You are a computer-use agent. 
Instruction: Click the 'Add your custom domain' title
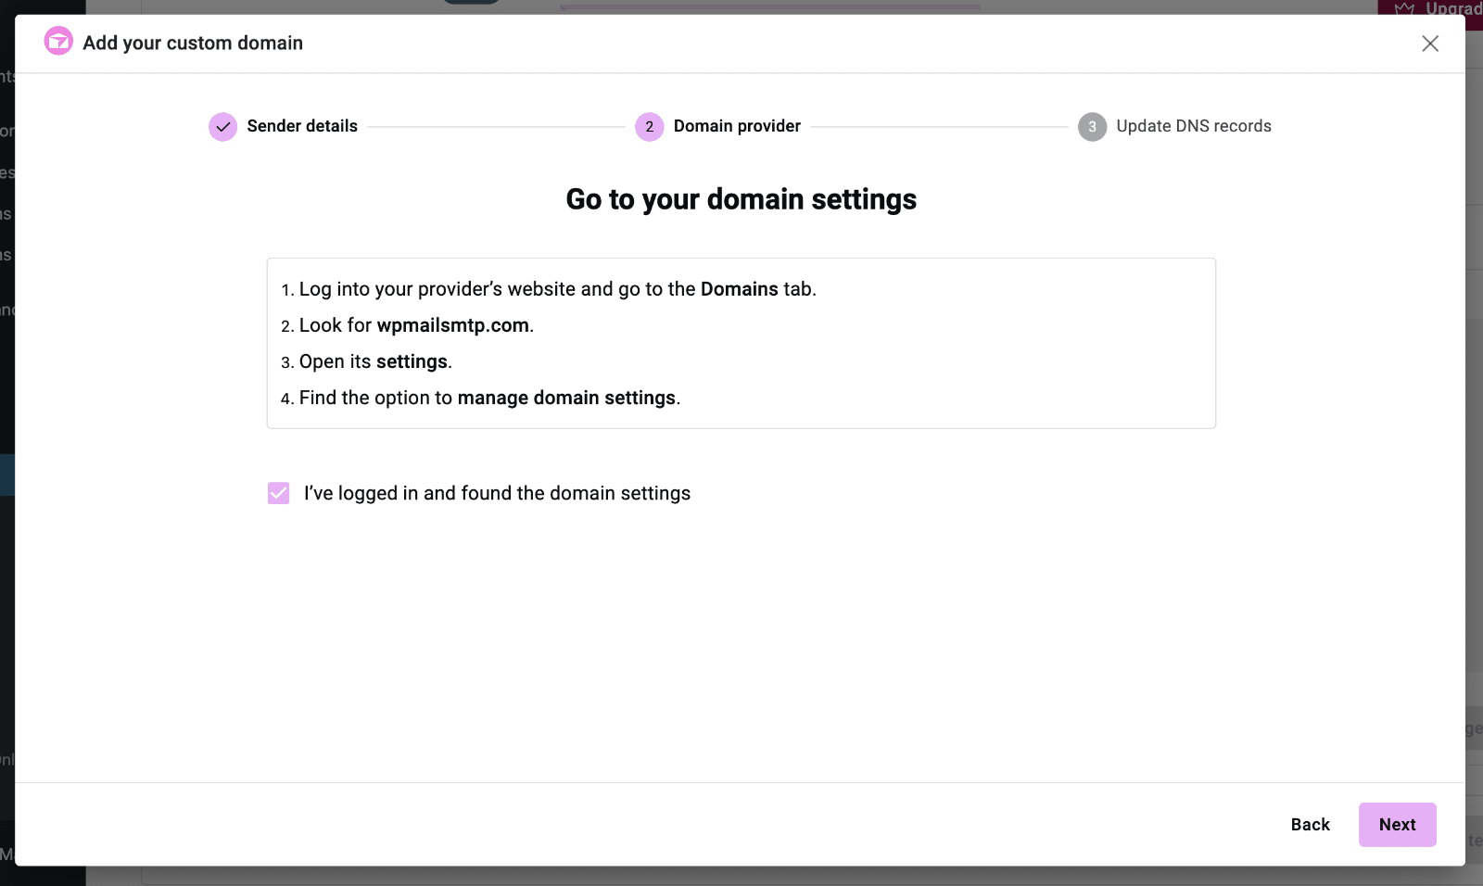click(193, 43)
